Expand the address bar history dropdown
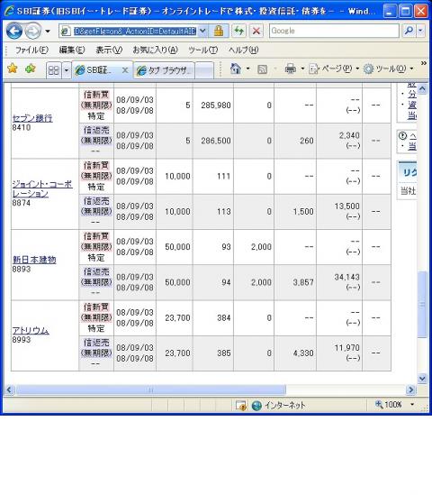432x495 pixels. pos(202,31)
